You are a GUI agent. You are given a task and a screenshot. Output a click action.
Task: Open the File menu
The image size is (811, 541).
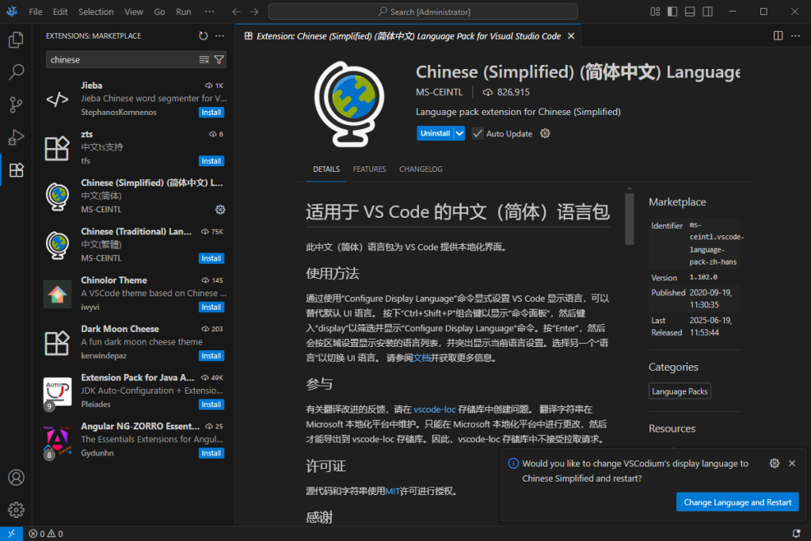(36, 11)
